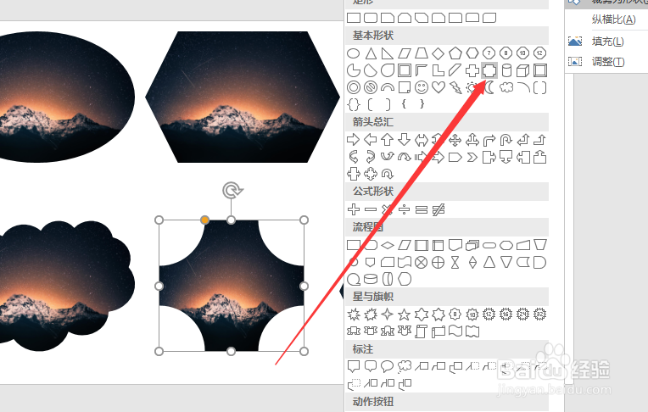Choose the rounded rectangular callout shape

click(x=371, y=366)
